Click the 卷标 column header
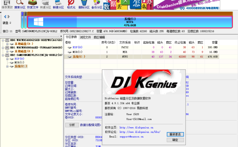 click(x=82, y=42)
